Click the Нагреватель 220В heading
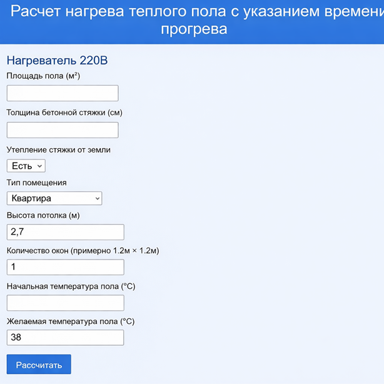This screenshot has height=384, width=384. [x=57, y=61]
